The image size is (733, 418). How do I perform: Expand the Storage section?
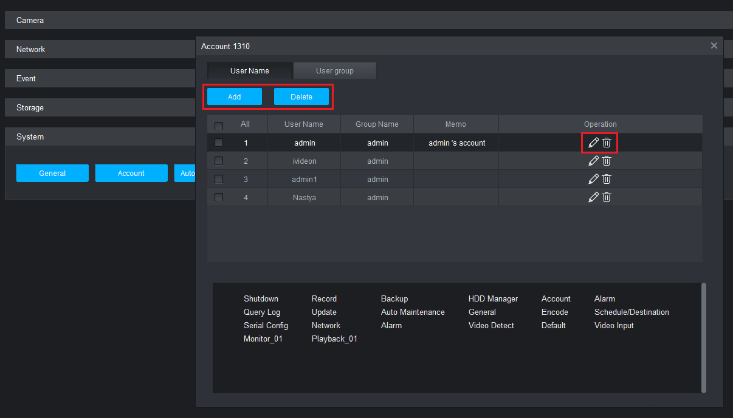(x=100, y=107)
